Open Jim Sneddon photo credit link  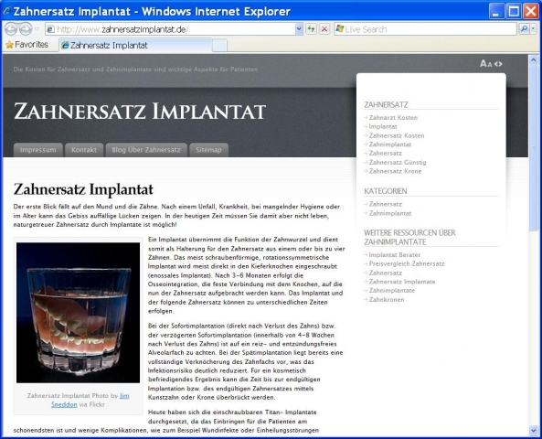pyautogui.click(x=124, y=396)
